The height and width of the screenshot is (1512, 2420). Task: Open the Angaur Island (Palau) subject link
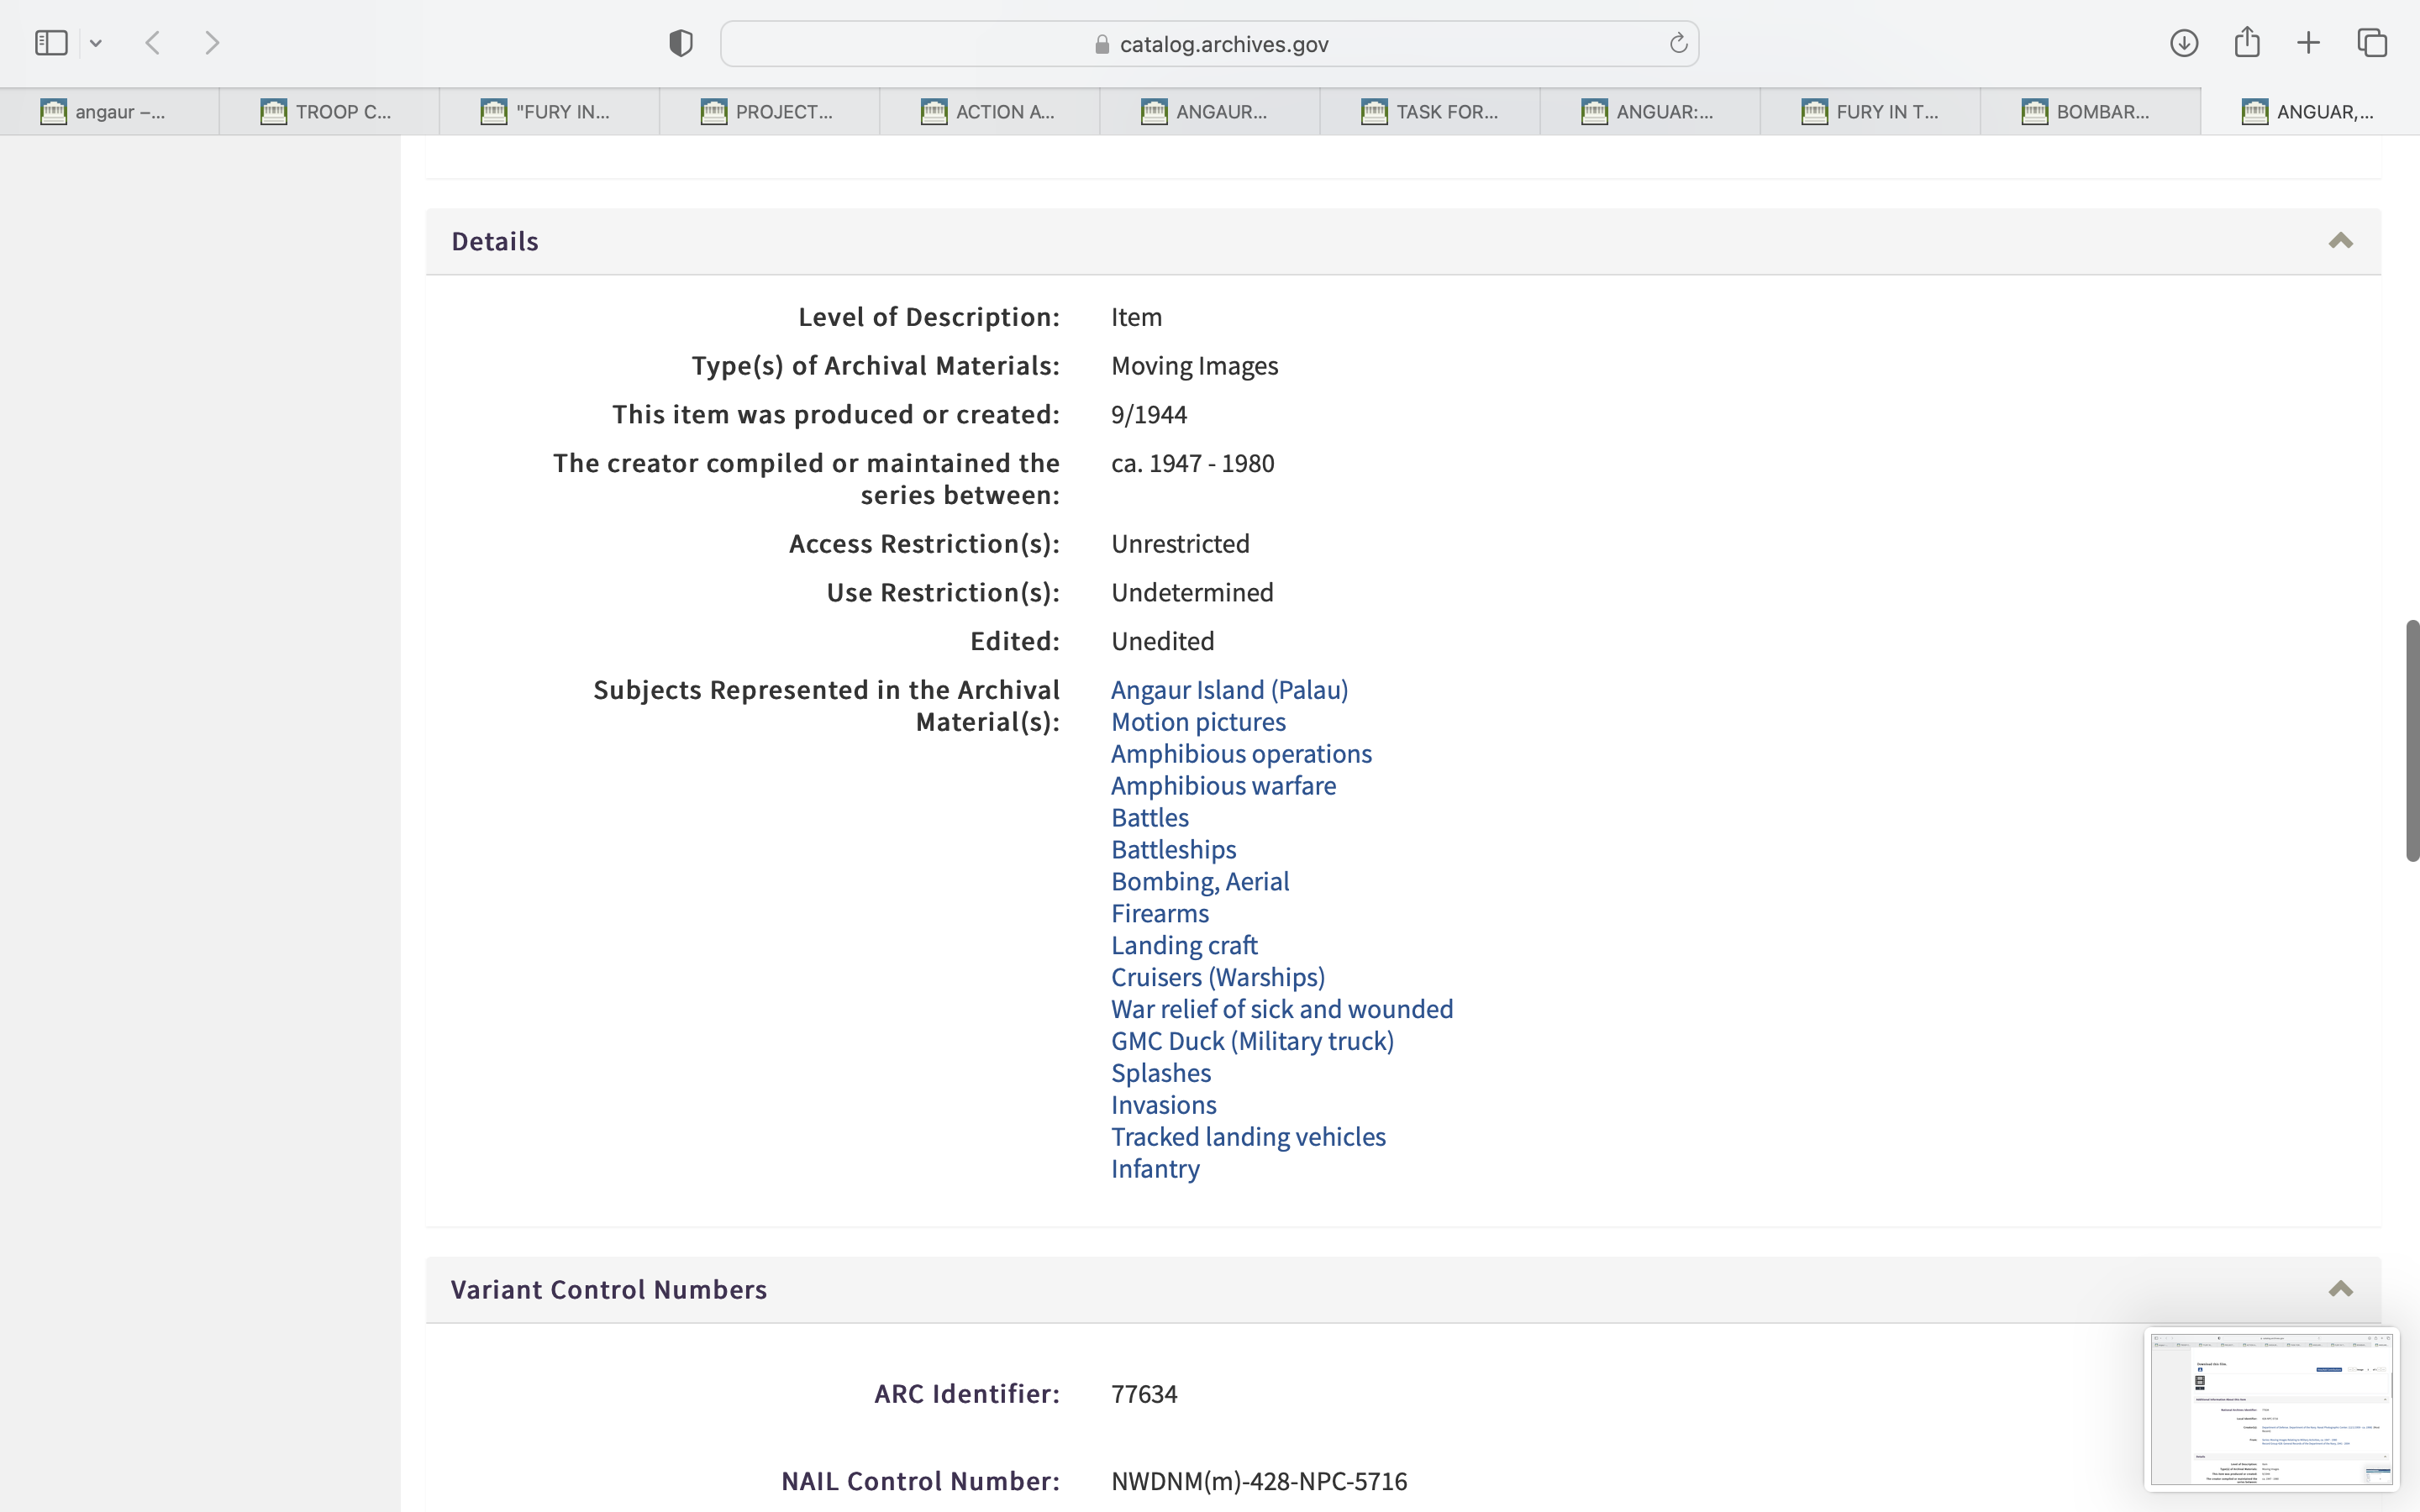(1229, 690)
